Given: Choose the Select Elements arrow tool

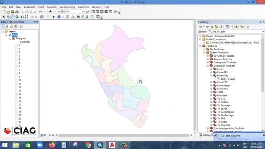Looking at the screenshot, I should coord(53,17).
